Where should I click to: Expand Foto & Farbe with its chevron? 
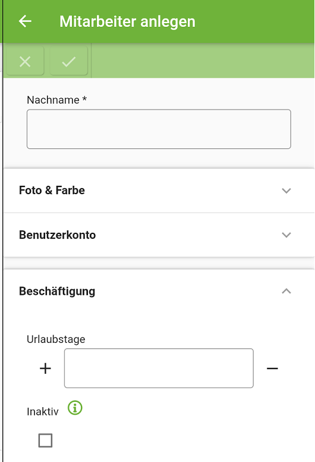click(286, 191)
